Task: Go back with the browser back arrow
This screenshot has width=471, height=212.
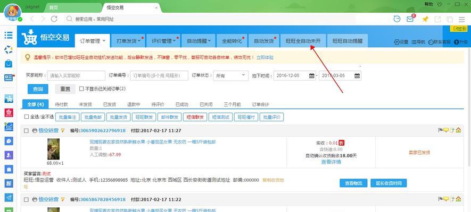Action: click(32, 19)
